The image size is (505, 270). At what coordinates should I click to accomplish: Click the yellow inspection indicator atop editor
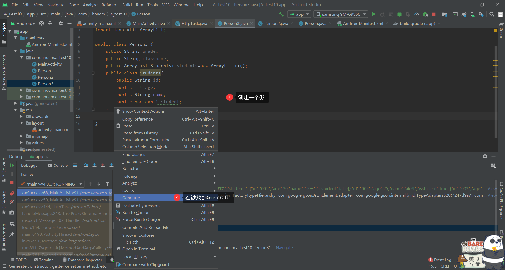[x=495, y=30]
